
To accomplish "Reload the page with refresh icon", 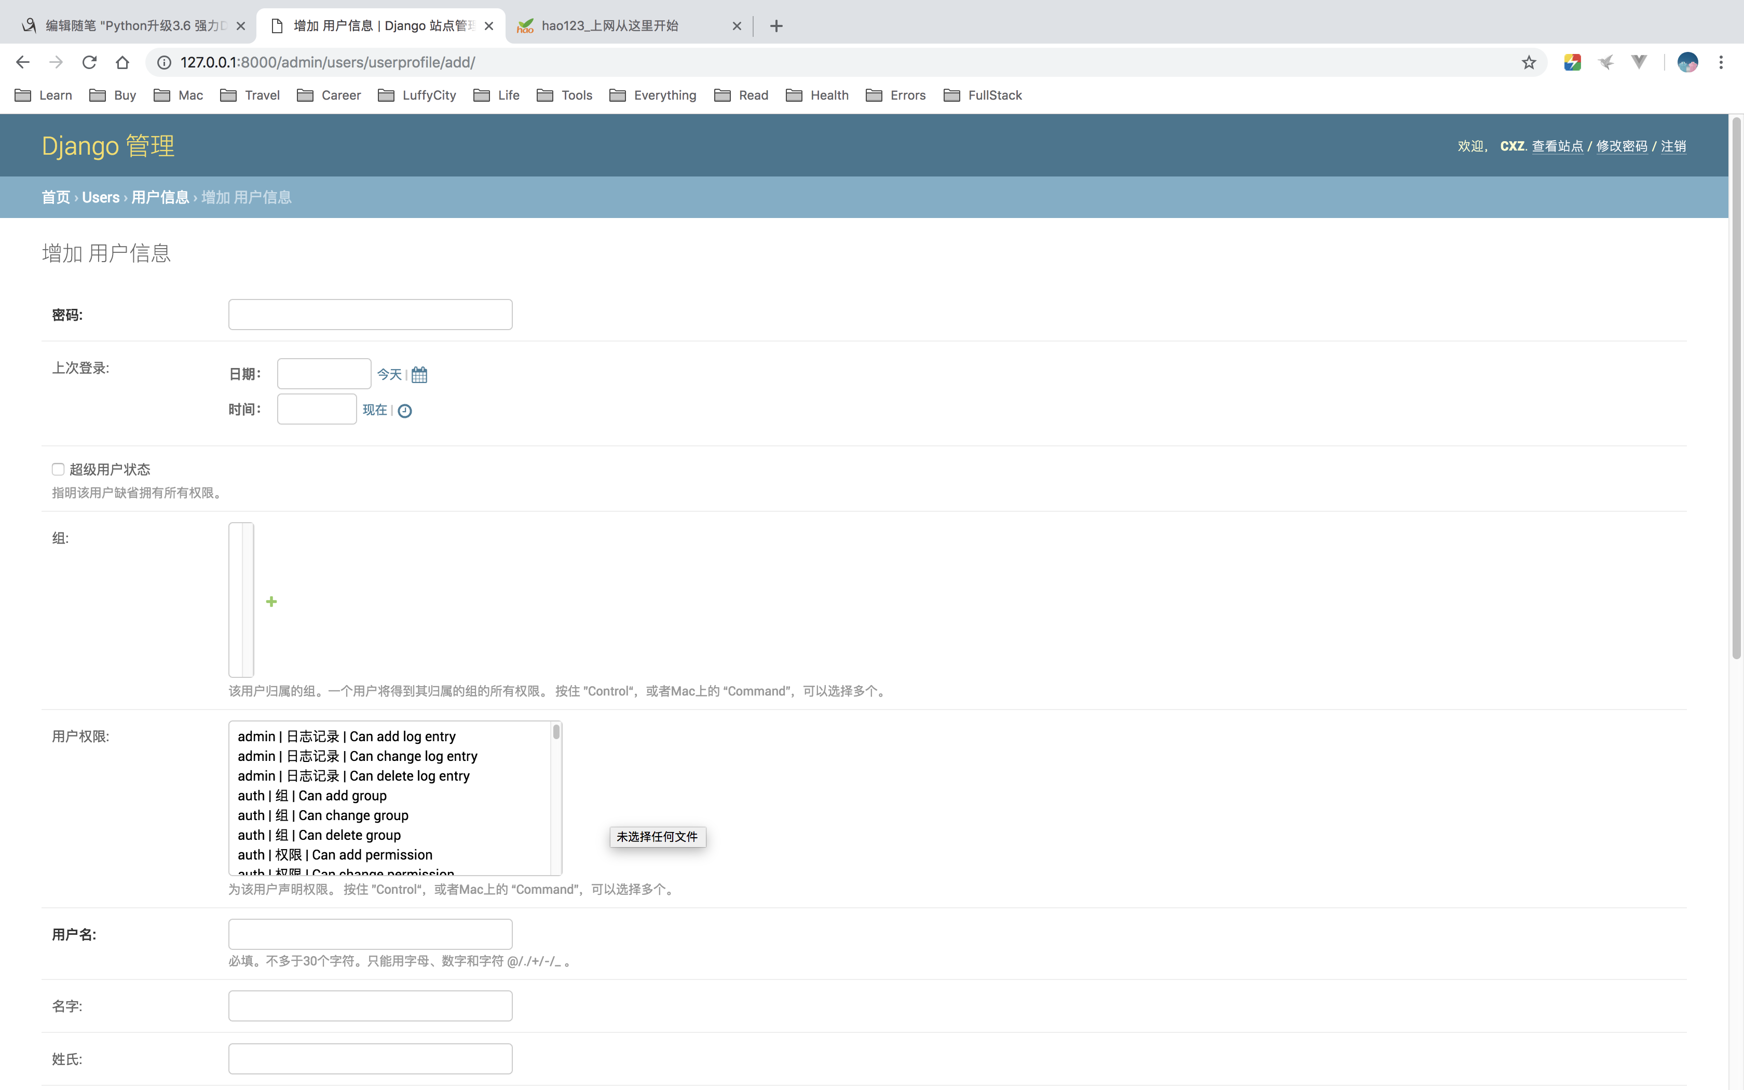I will point(89,63).
